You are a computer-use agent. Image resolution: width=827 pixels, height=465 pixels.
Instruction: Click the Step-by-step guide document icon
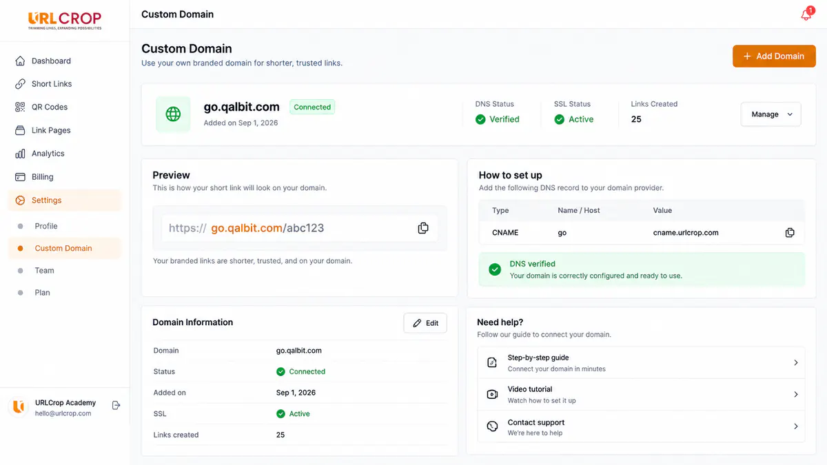pyautogui.click(x=492, y=362)
